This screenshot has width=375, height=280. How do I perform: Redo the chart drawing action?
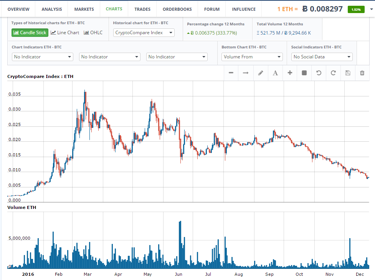pos(333,73)
